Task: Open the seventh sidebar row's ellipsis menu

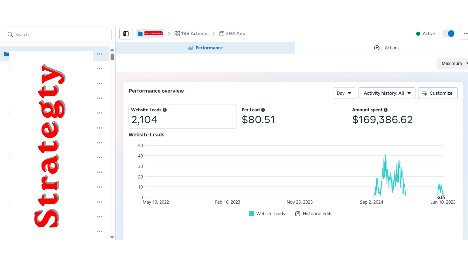Action: click(x=99, y=143)
